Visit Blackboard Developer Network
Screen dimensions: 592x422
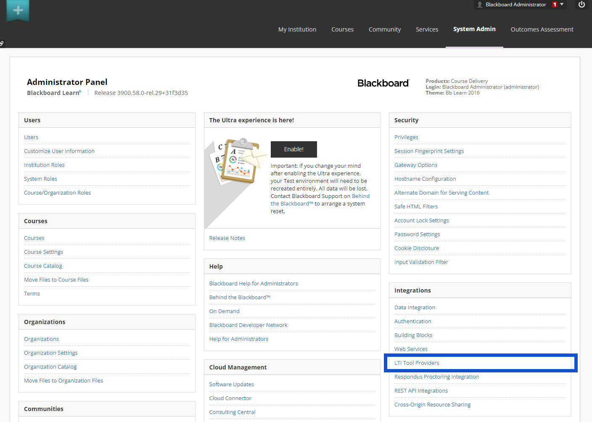pyautogui.click(x=248, y=325)
